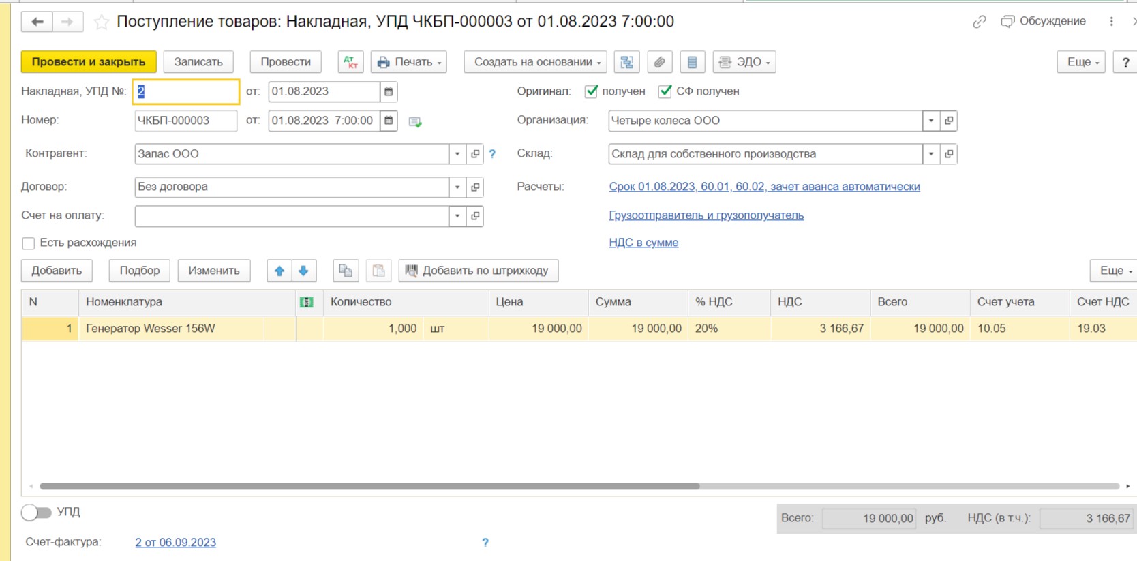Expand the Склад dropdown list
The image size is (1137, 561).
pos(931,154)
